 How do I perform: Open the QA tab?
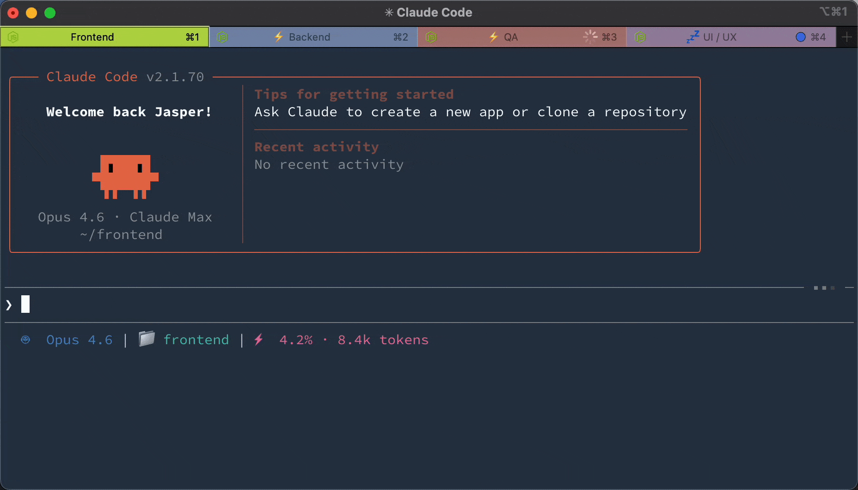(522, 37)
